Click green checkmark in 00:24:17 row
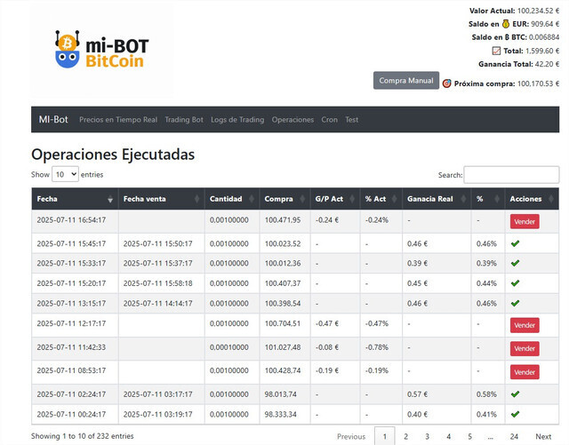Image resolution: width=569 pixels, height=445 pixels. [515, 414]
